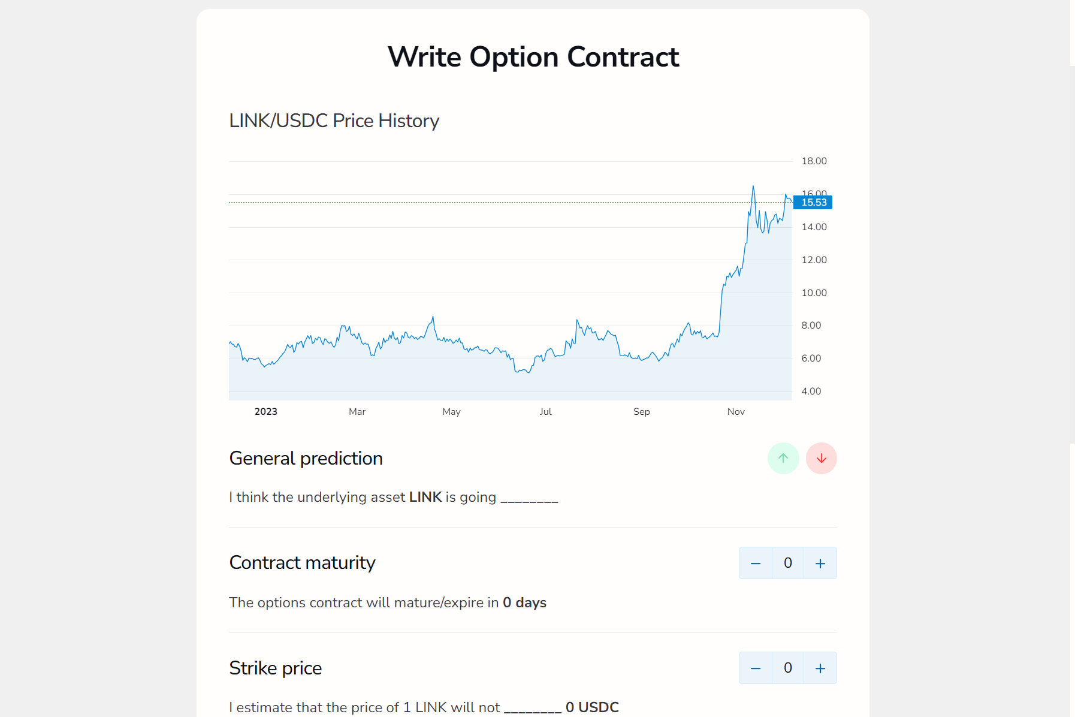Screen dimensions: 1075x717
Task: Decrease Strike price with minus button
Action: pyautogui.click(x=756, y=668)
